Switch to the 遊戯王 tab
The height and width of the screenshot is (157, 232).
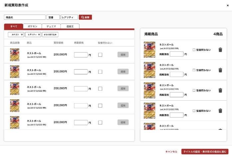pos(70,26)
